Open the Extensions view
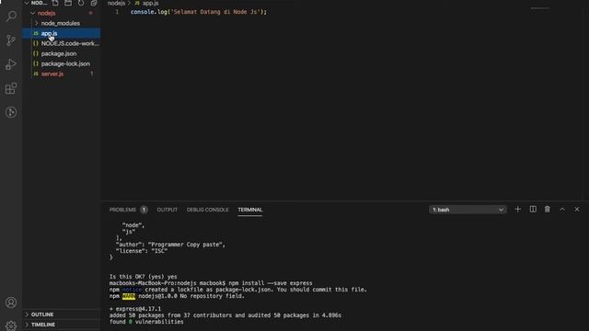The width and height of the screenshot is (589, 331). (x=11, y=88)
